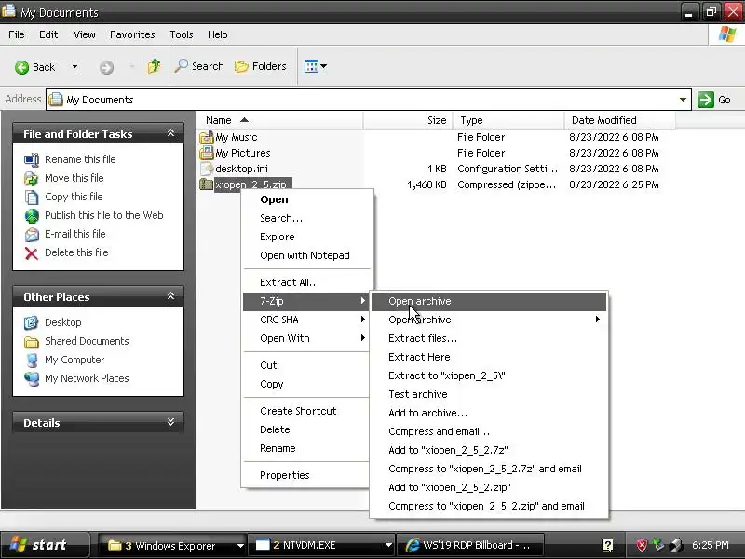
Task: Open the Favorites menu
Action: (132, 34)
